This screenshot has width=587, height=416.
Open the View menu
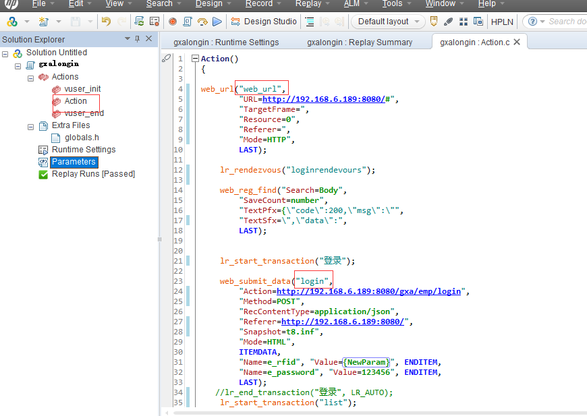pos(114,4)
